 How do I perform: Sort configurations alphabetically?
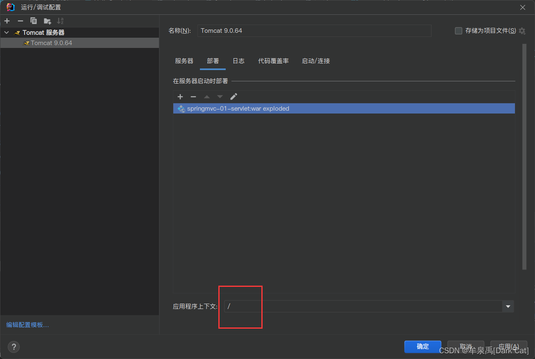tap(60, 21)
